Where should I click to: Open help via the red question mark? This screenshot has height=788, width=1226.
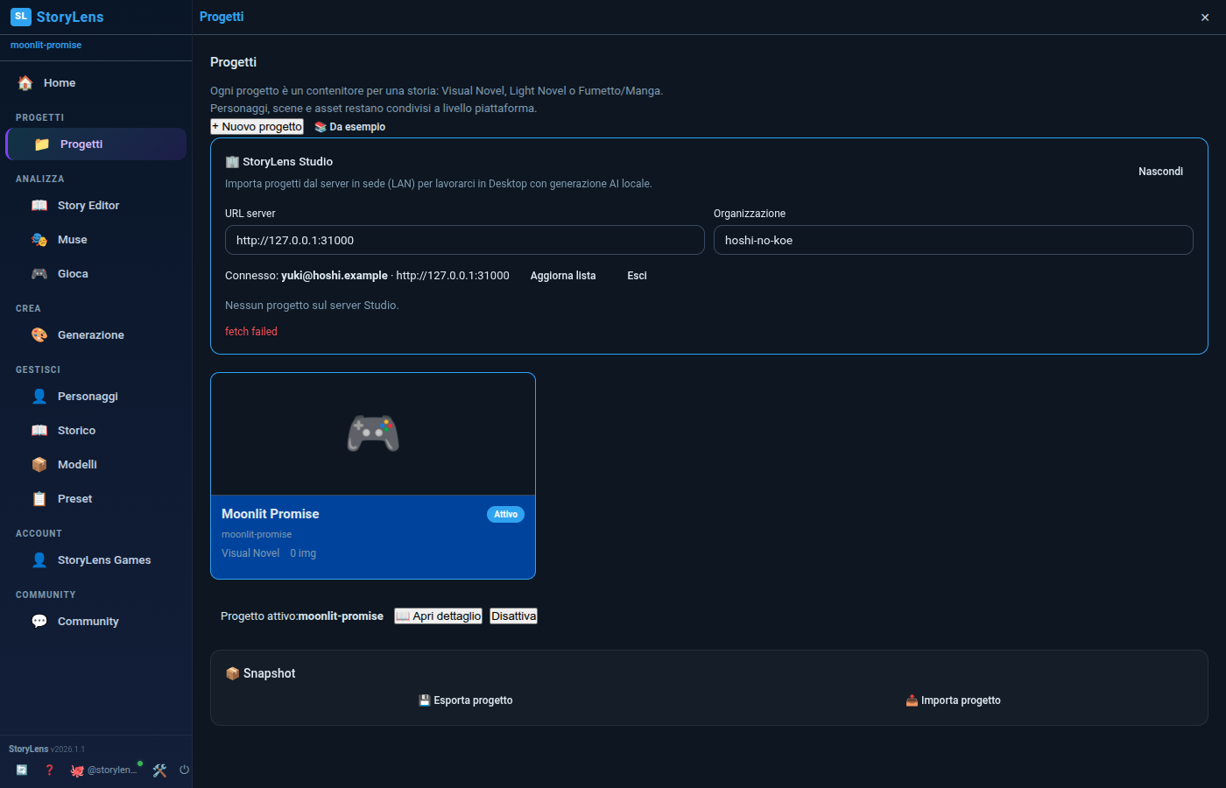tap(49, 770)
